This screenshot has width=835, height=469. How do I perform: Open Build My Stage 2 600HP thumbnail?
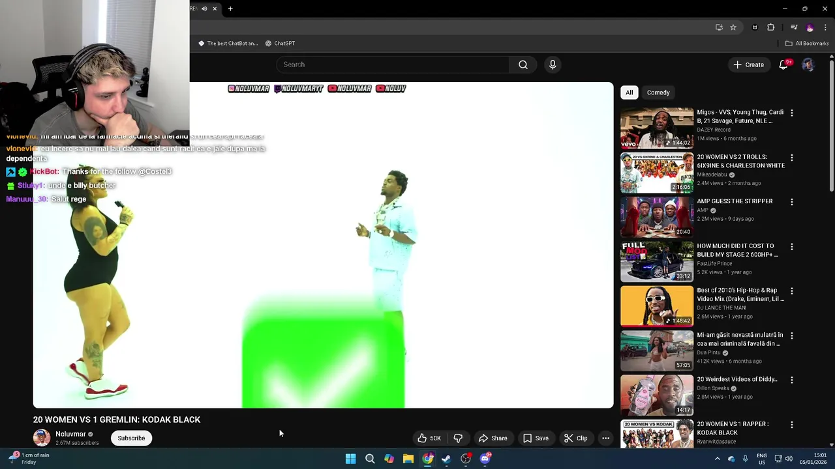coord(657,262)
